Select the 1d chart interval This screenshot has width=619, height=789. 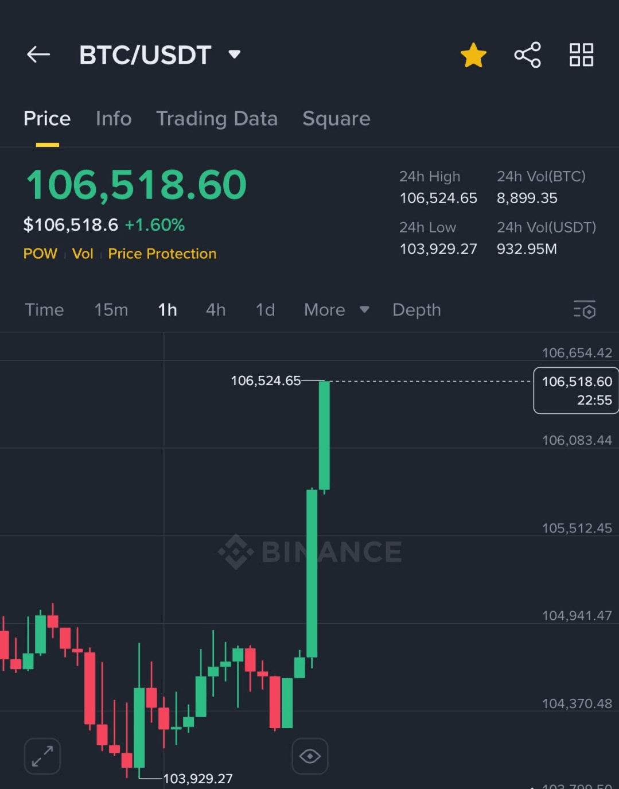(x=265, y=310)
